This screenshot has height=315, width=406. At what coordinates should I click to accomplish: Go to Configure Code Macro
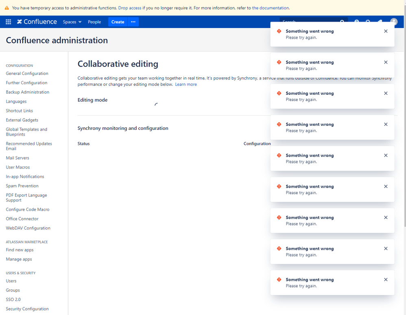click(27, 209)
